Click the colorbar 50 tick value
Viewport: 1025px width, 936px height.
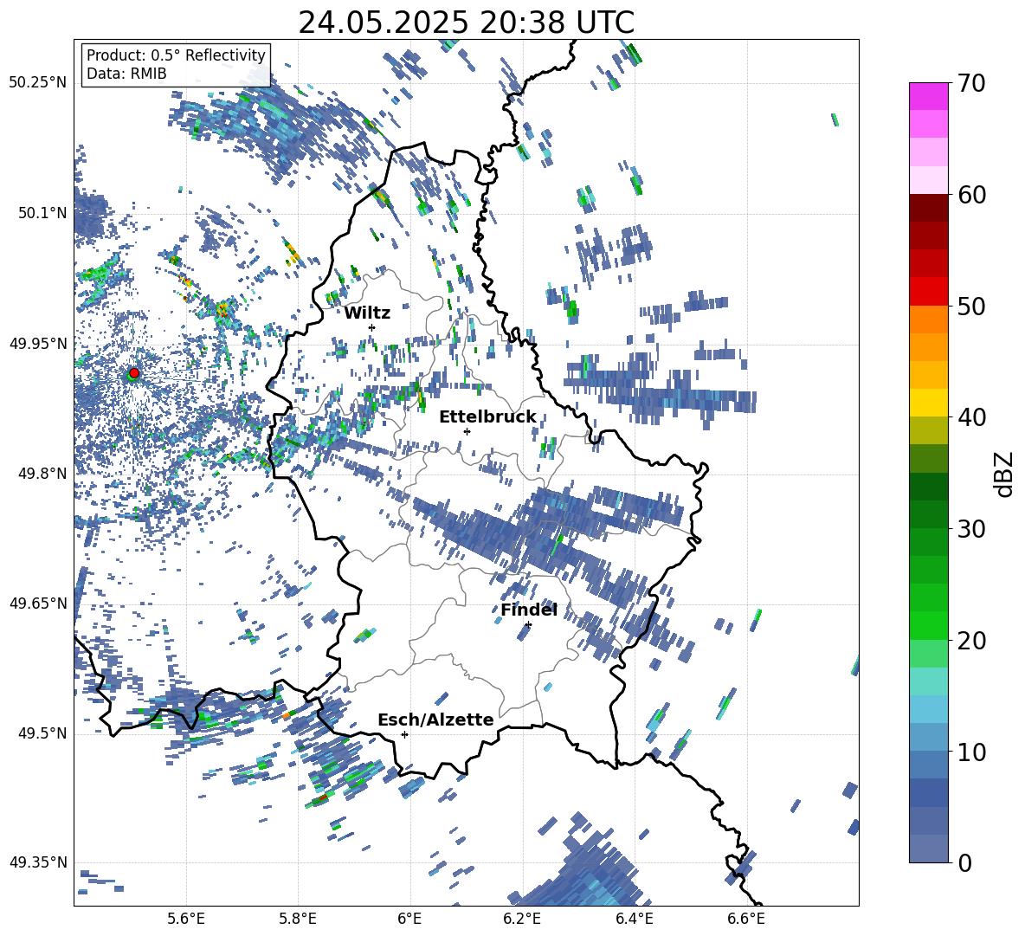click(x=971, y=307)
